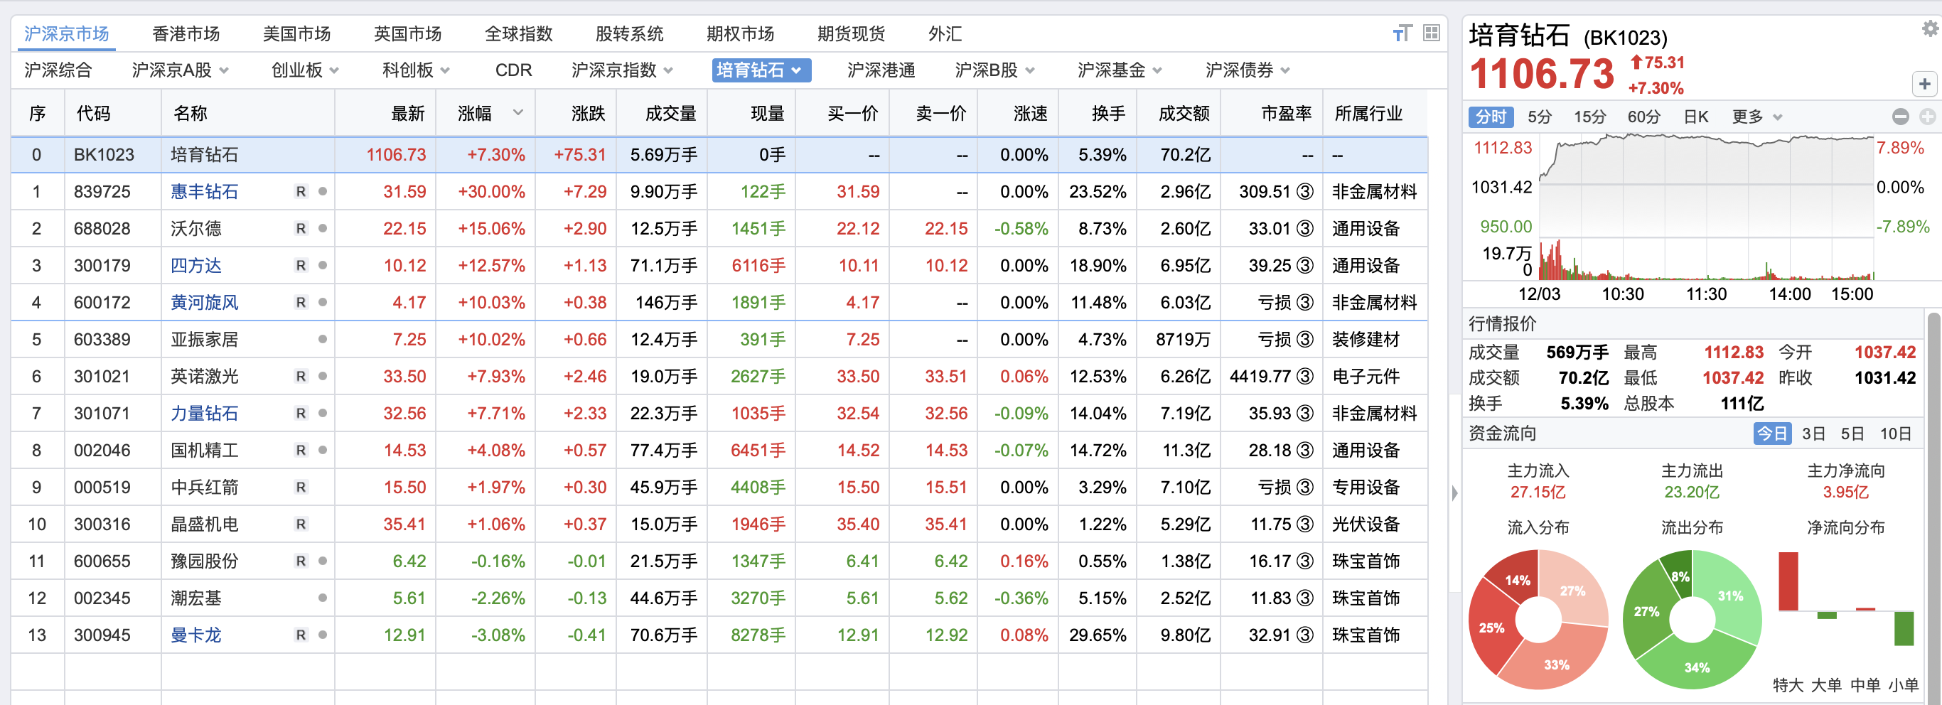Click the circled 3 icon in 晶盛机电 row
Screen dimensions: 1942x705
pyautogui.click(x=1305, y=524)
